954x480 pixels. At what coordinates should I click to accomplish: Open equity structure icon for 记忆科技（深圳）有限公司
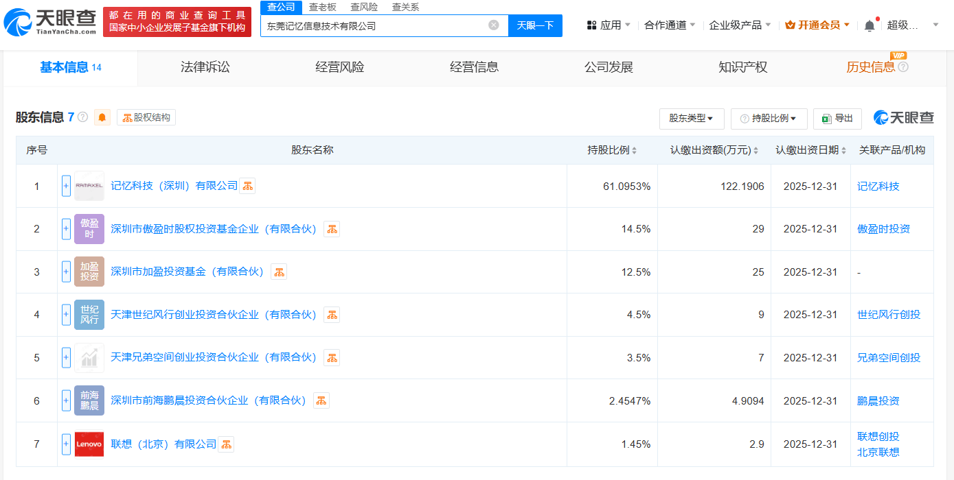point(247,186)
